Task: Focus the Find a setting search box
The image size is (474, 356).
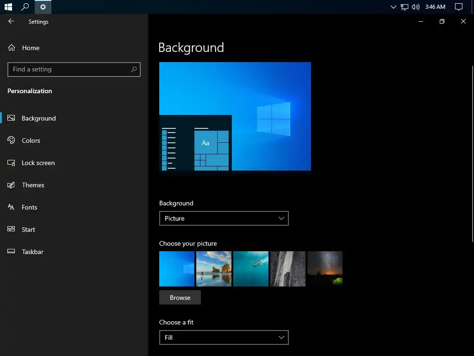Action: point(74,70)
